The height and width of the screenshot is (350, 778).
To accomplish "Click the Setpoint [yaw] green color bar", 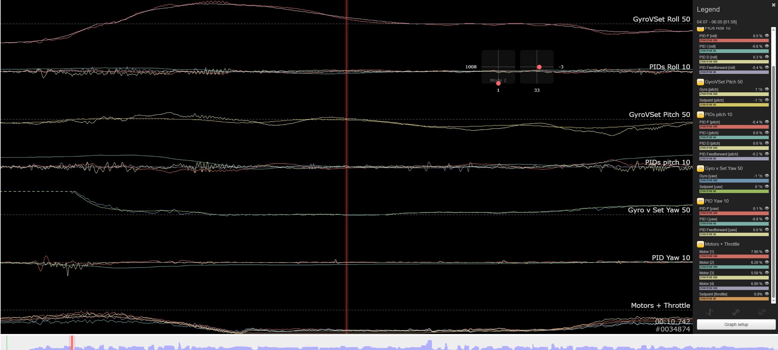I will click(x=734, y=191).
